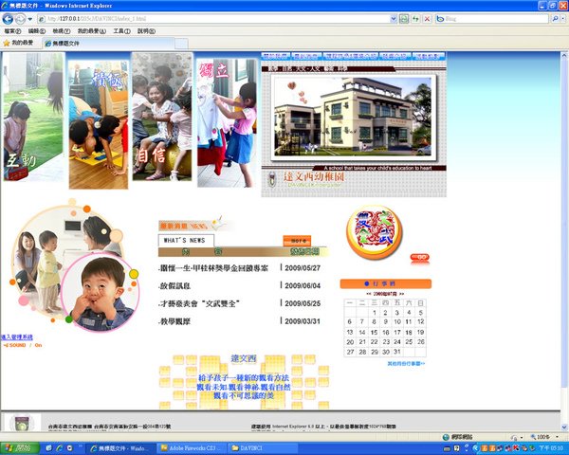This screenshot has height=455, width=569.
Task: Click the round family photo collage
Action: 75,265
